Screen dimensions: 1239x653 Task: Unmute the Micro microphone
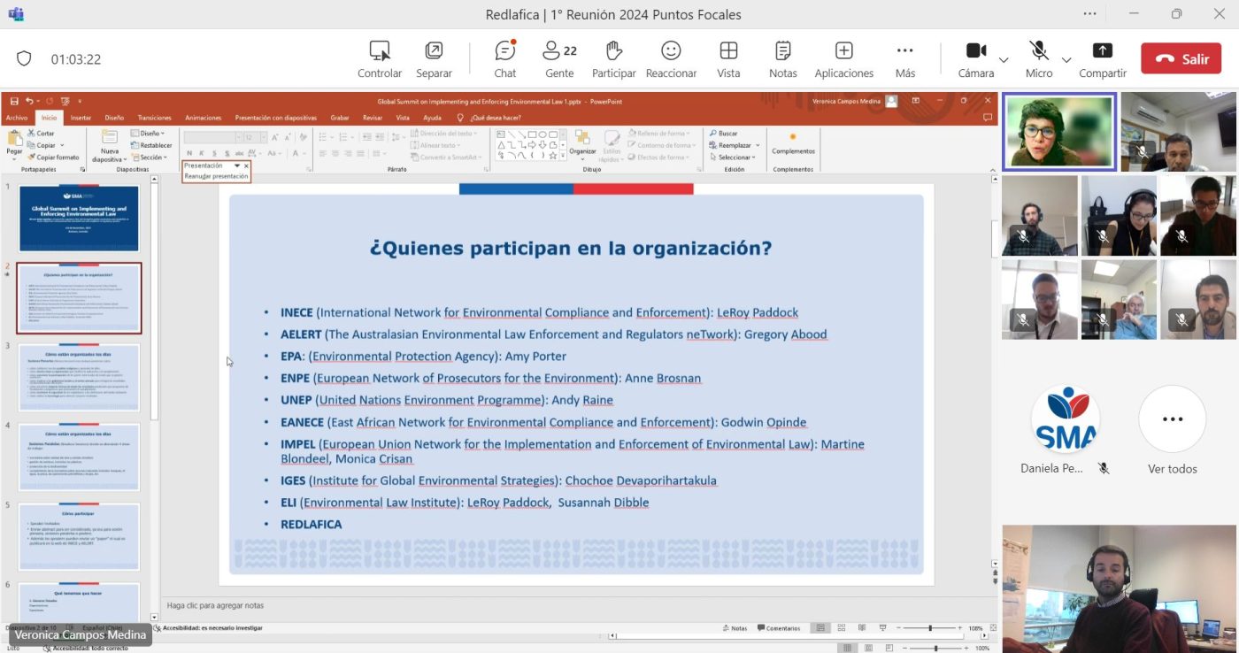pyautogui.click(x=1038, y=58)
